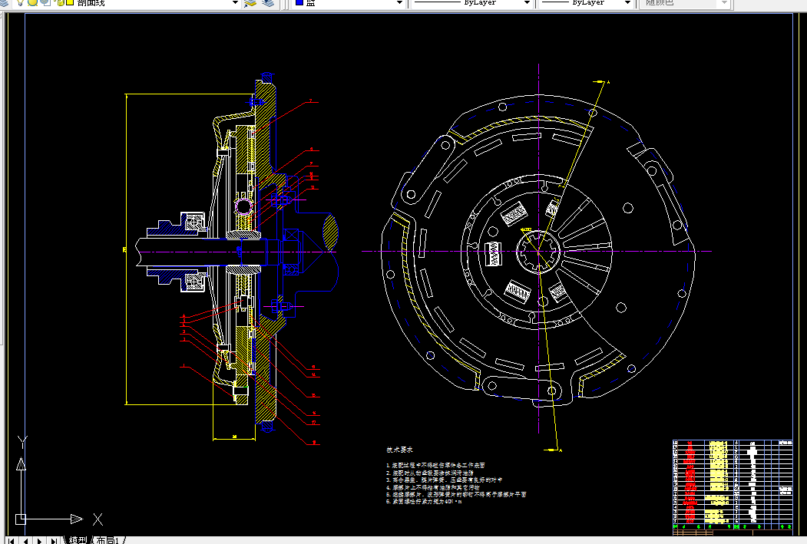The width and height of the screenshot is (807, 544).
Task: Open the first ByLayer linetype dropdown
Action: [x=527, y=2]
